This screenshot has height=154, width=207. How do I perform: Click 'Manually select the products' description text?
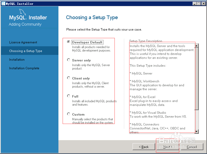click(x=92, y=121)
